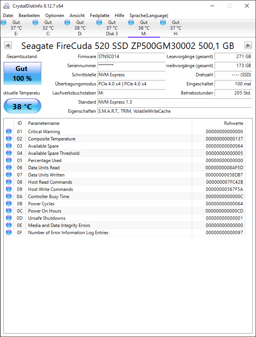This screenshot has height=337, width=256.
Task: Switch to drive E: disk tab
Action: pyautogui.click(x=16, y=28)
